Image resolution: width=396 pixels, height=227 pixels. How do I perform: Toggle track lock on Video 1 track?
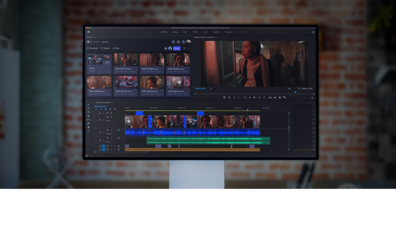click(100, 120)
